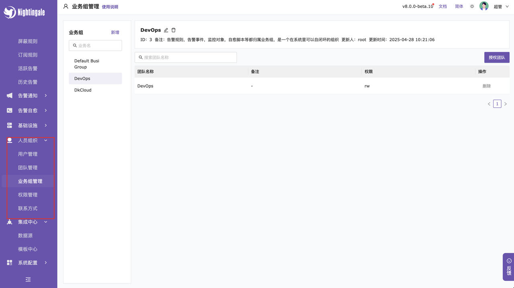Open the 超管 user dropdown

point(501,7)
